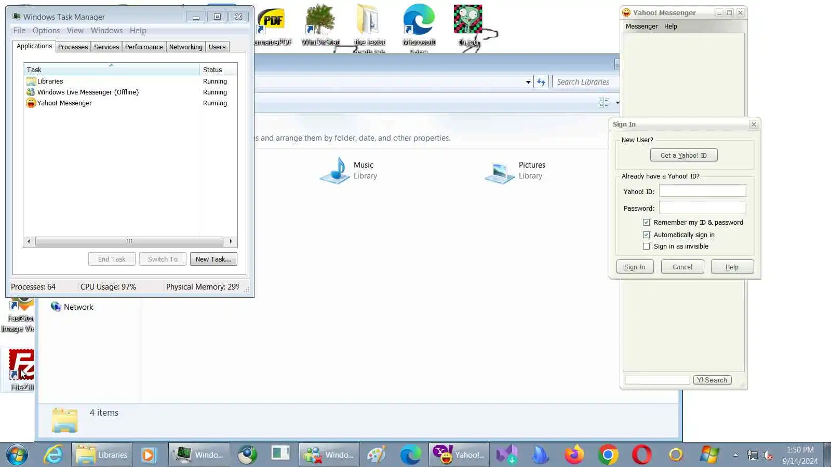Switch to the Services tab

(x=106, y=47)
